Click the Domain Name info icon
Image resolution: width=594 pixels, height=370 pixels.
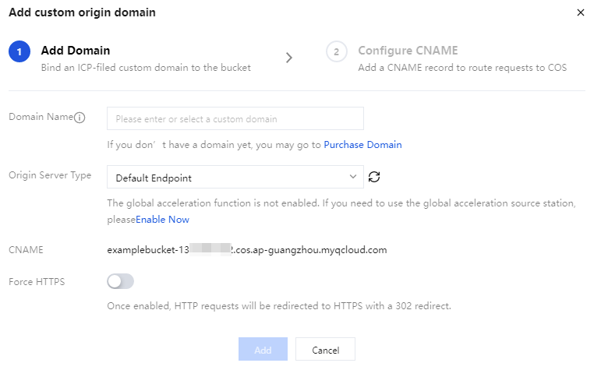coord(80,118)
